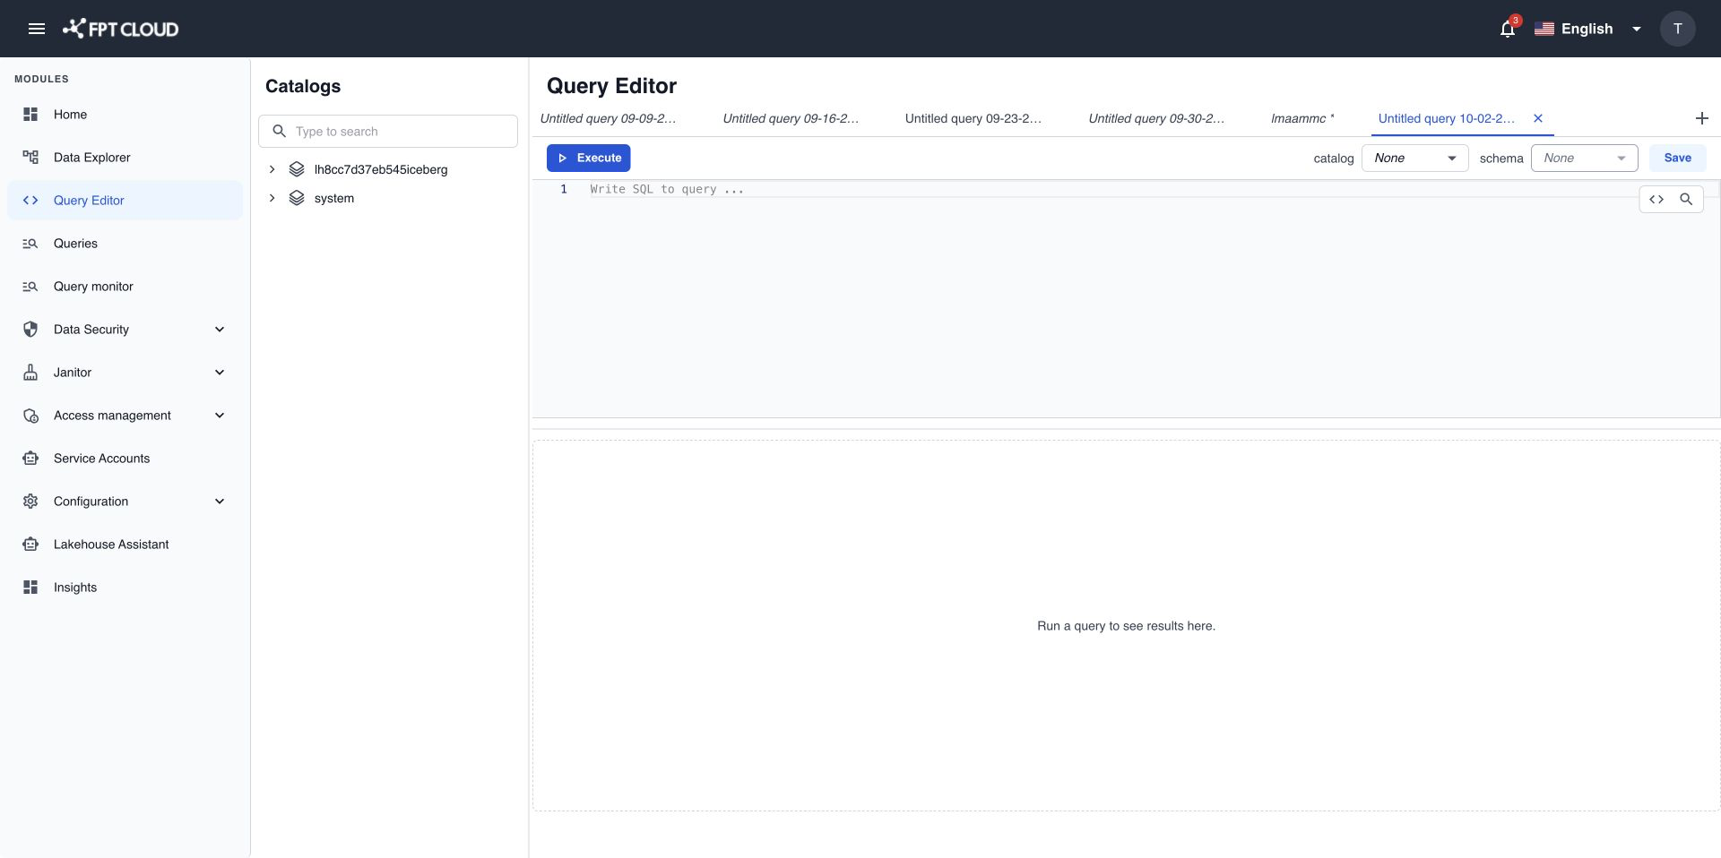Click the Data Security shield icon
The image size is (1721, 858).
coord(30,330)
